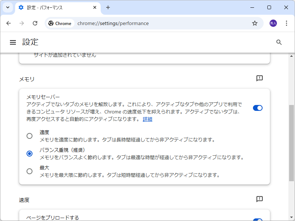Click inside the address bar
This screenshot has width=295, height=221.
click(147, 23)
